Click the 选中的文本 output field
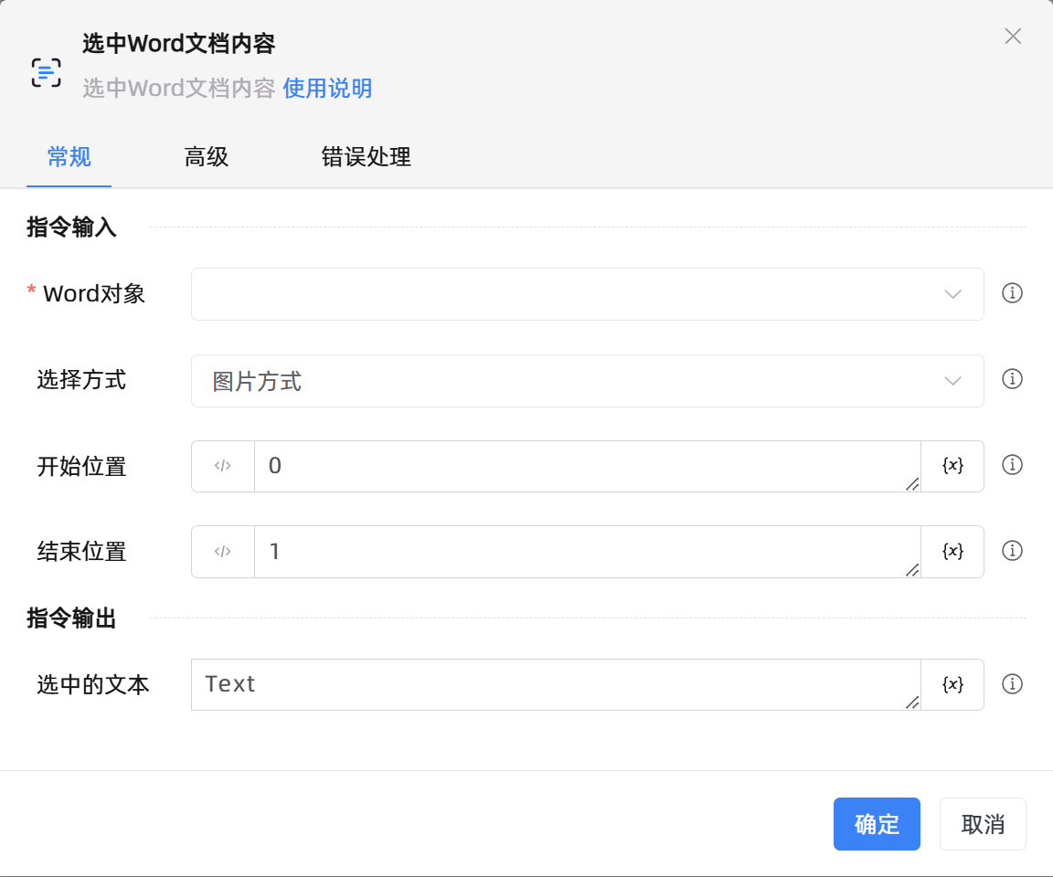The image size is (1053, 877). 556,684
